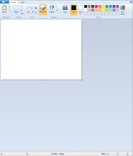This screenshot has width=133, height=156.
Task: Expand the Select dropdown arrow
Action: 16,14
